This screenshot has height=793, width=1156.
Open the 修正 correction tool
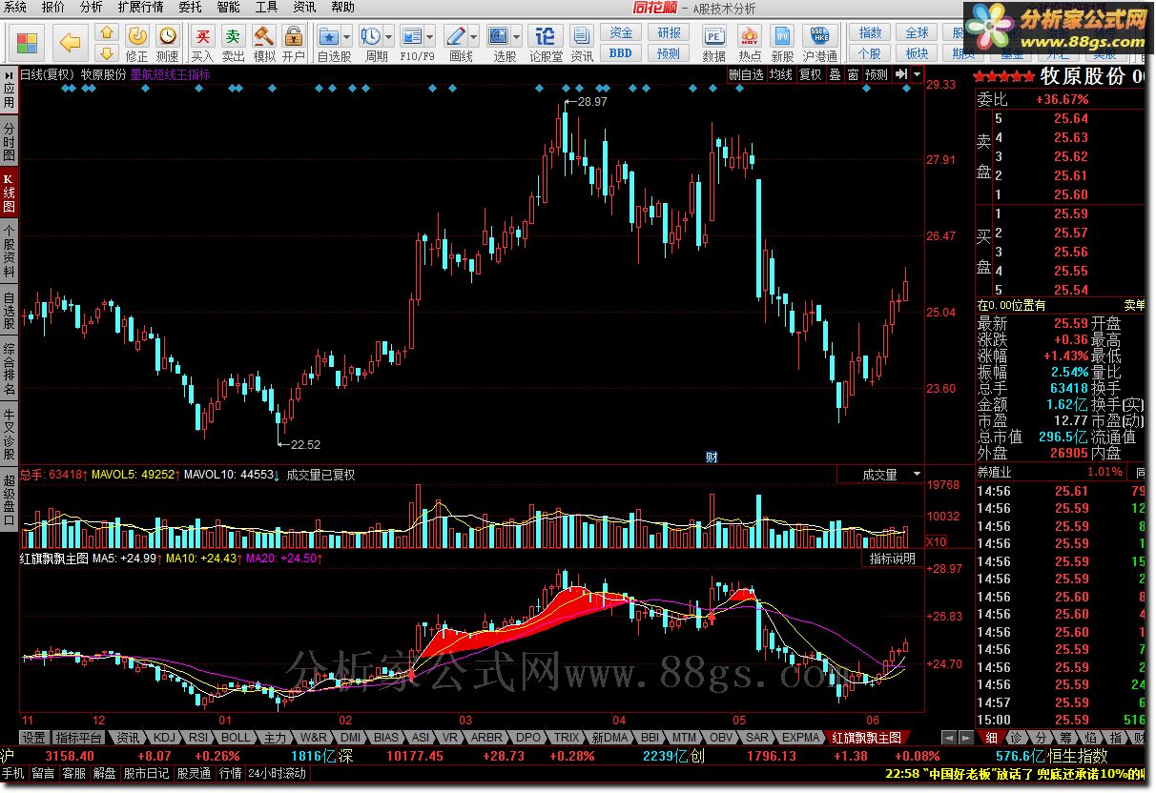137,44
